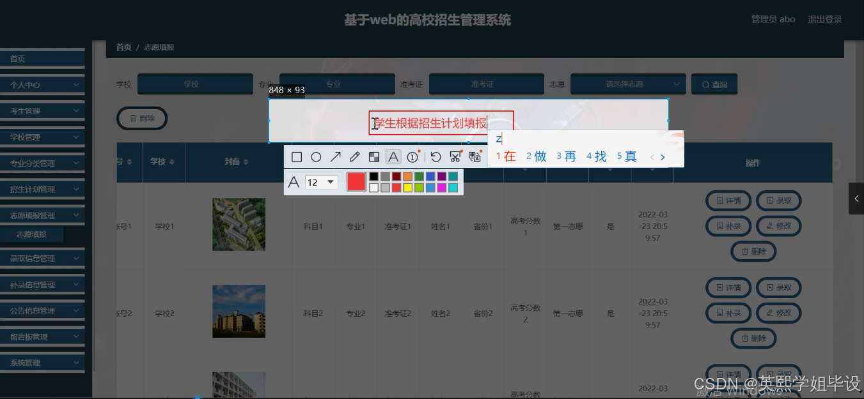Open 志愿填报 submenu item

tap(32, 234)
